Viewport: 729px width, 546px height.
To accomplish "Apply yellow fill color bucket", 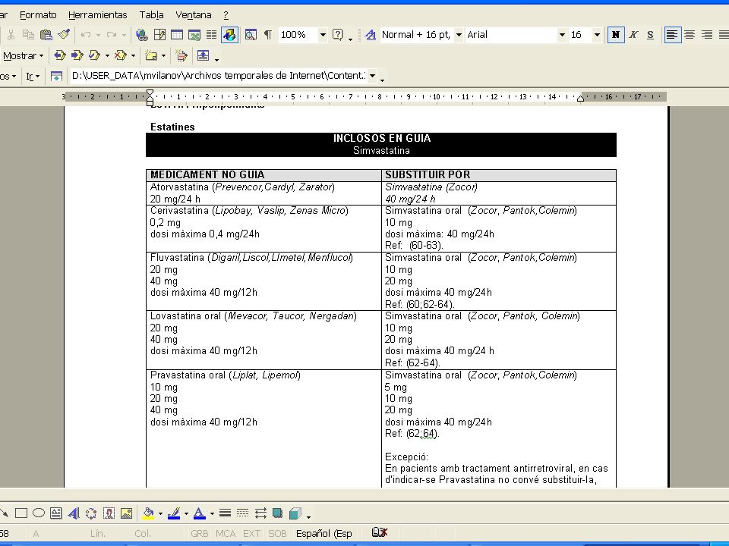I will (x=148, y=513).
